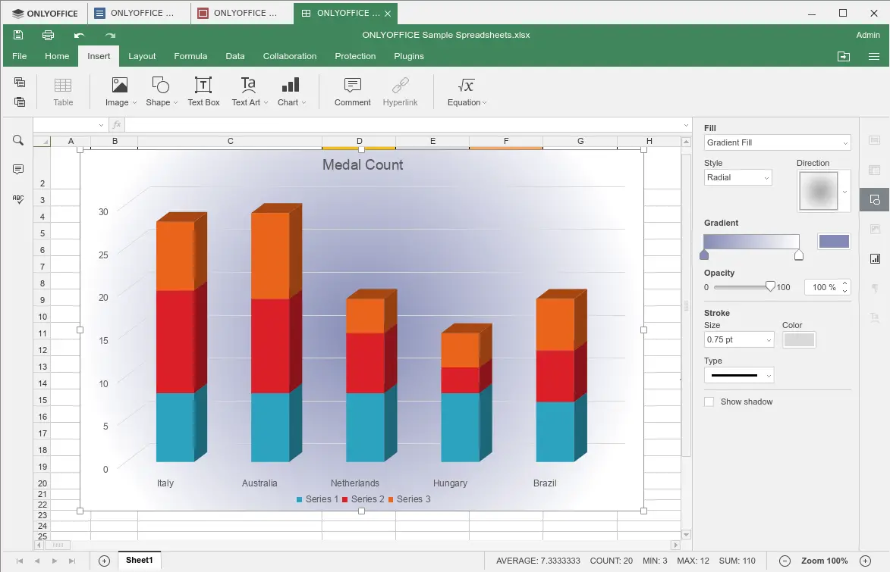Enable the Show shadow option
Viewport: 890px width, 572px height.
tap(709, 402)
